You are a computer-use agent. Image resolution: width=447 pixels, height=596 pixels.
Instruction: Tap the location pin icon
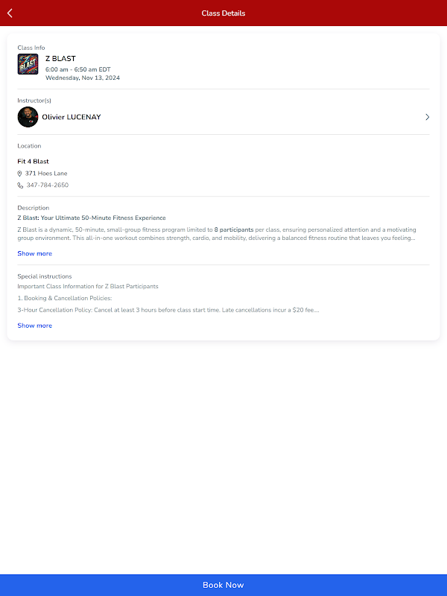pos(20,174)
